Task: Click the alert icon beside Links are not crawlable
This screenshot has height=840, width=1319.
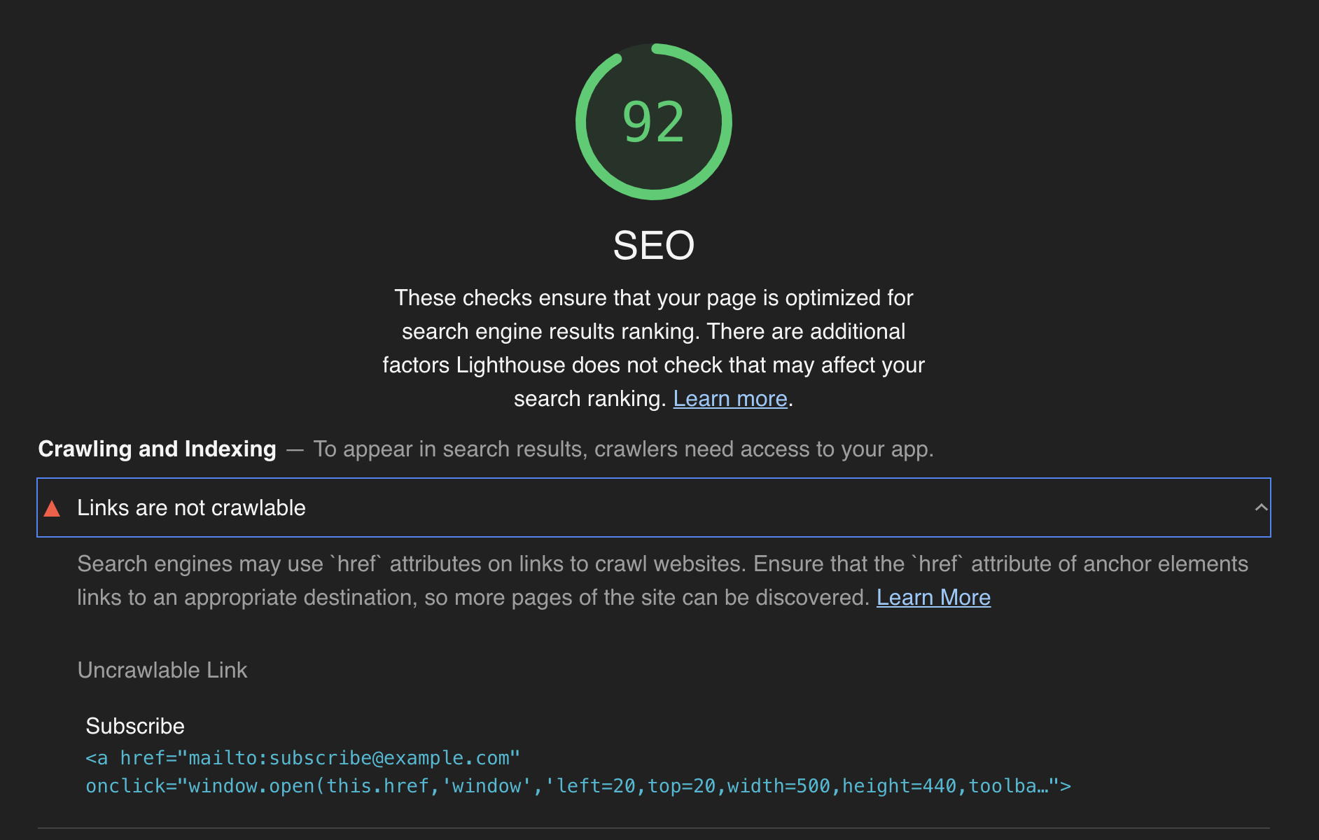Action: 53,508
